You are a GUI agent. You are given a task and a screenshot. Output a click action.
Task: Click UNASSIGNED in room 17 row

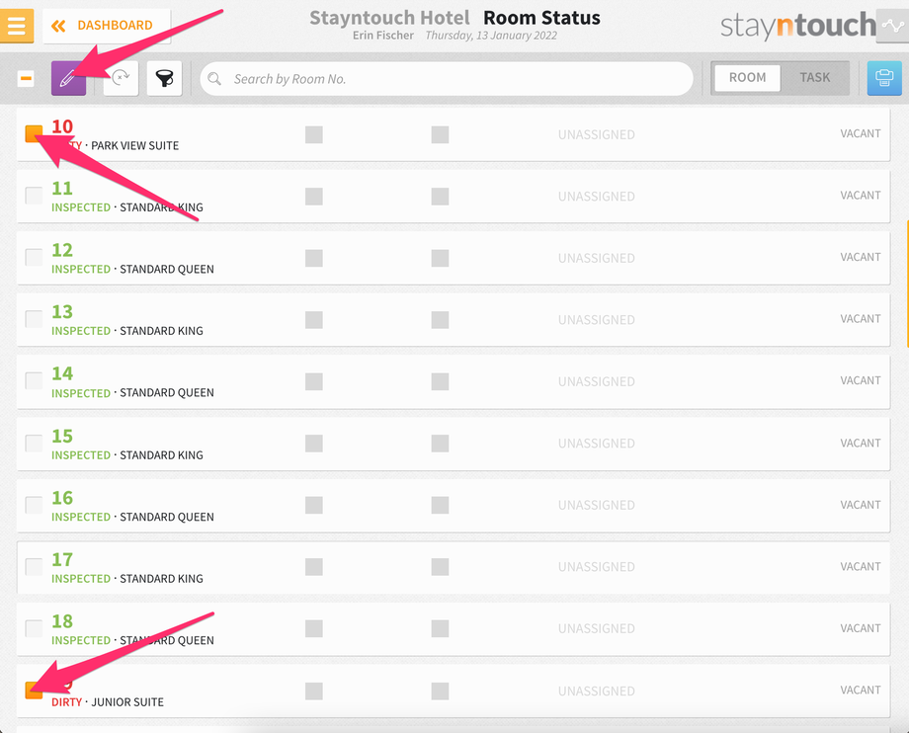(597, 567)
